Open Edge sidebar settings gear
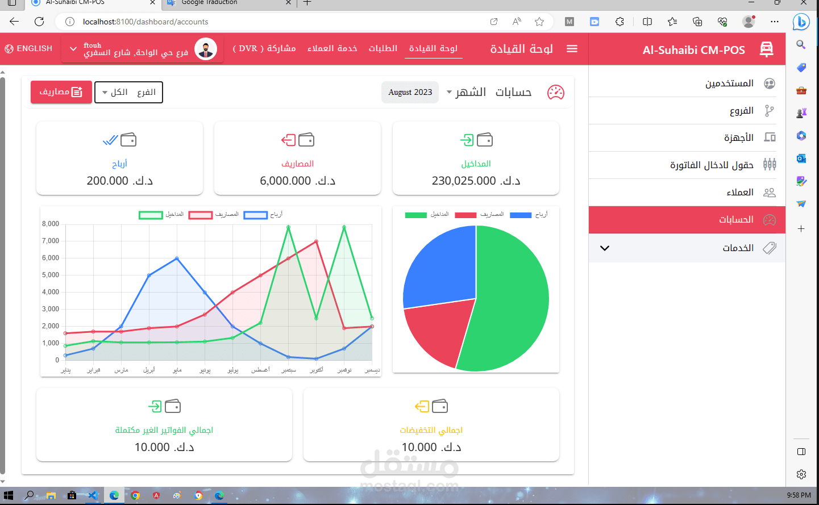Screen dimensions: 819x505 pos(801,474)
